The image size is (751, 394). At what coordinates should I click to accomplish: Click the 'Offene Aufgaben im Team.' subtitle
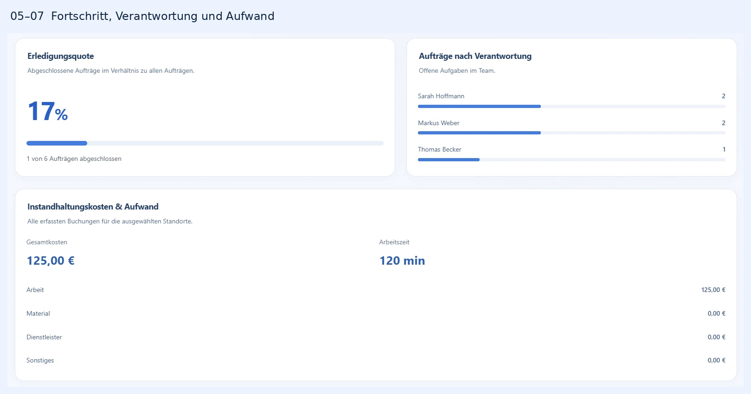457,70
